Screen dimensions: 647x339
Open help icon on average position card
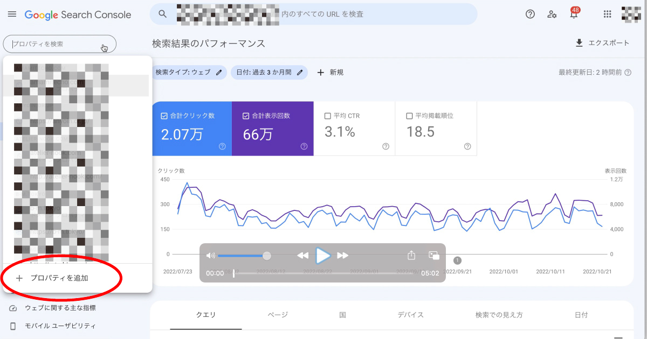tap(467, 146)
